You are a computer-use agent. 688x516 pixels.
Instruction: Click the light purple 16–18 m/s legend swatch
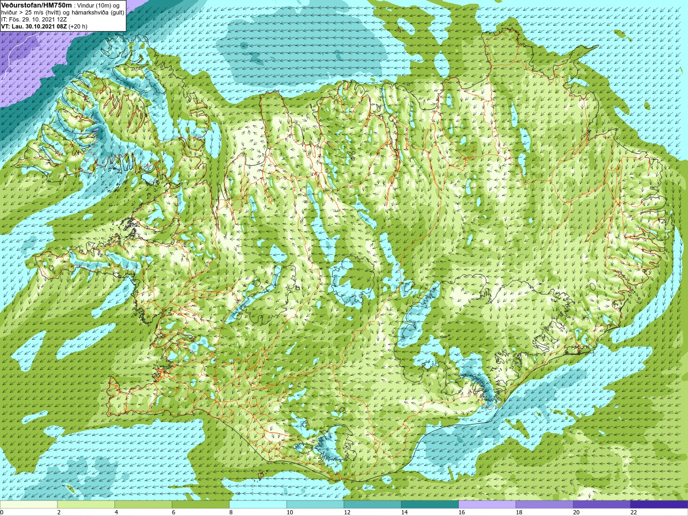488,505
